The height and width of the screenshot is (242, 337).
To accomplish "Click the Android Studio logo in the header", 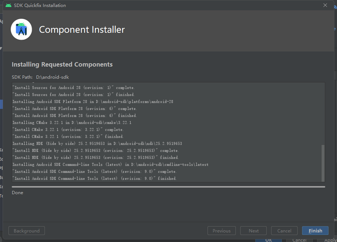I will [21, 29].
